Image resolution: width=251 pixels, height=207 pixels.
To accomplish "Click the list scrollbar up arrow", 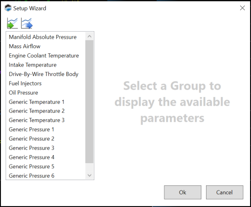I will pyautogui.click(x=90, y=36).
